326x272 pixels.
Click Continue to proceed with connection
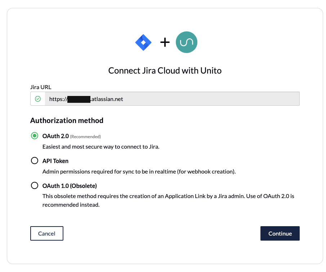(280, 233)
